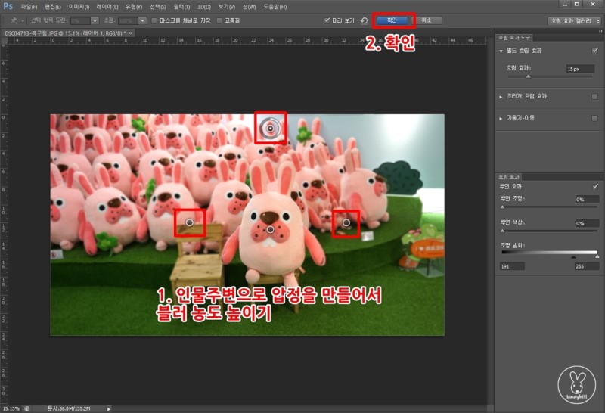Viewport: 605px width, 413px height.
Task: Select the blur pin on center rabbit
Action: tap(270, 228)
